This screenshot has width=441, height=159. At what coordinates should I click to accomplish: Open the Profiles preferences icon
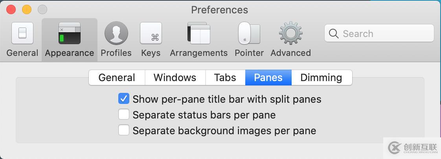[116, 33]
